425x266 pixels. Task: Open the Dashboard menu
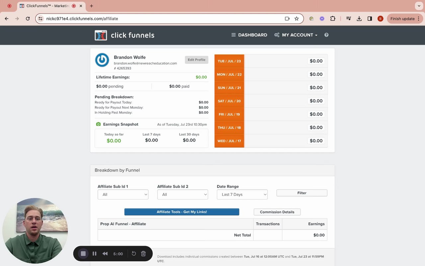tap(249, 35)
